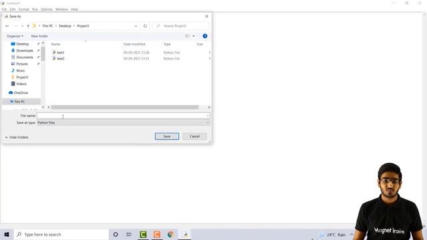Expand the address bar history dropdown
The height and width of the screenshot is (240, 427).
136,26
